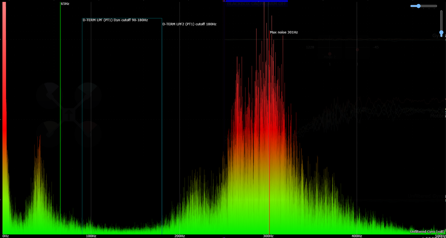Click the D-TERM LPF2 cutoff 180Hz label
446x238 pixels.
[x=189, y=24]
